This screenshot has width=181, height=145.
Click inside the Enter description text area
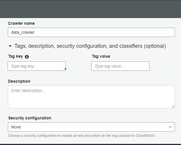click(91, 97)
